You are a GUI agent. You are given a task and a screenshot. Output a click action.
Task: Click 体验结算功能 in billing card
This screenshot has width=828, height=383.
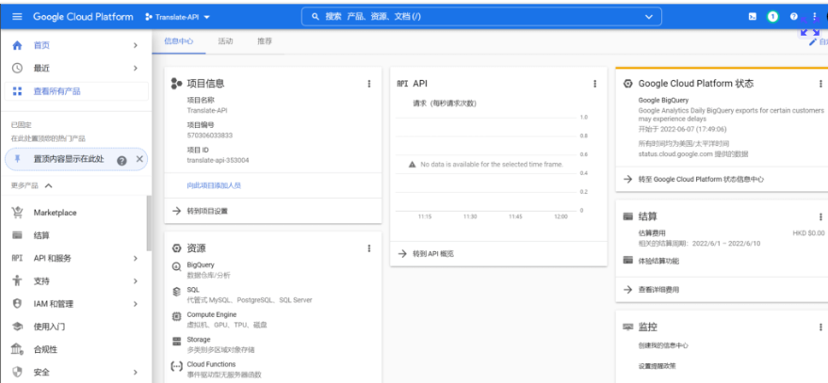658,262
